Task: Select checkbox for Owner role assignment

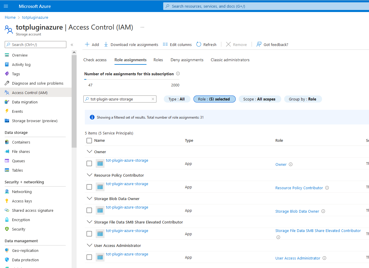Action: (x=89, y=163)
